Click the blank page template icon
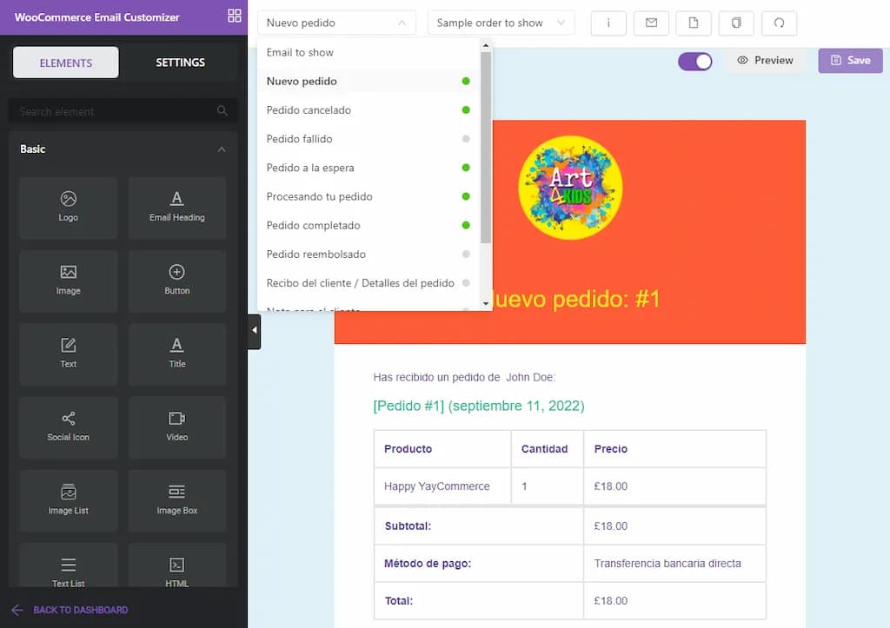This screenshot has width=890, height=628. tap(694, 23)
